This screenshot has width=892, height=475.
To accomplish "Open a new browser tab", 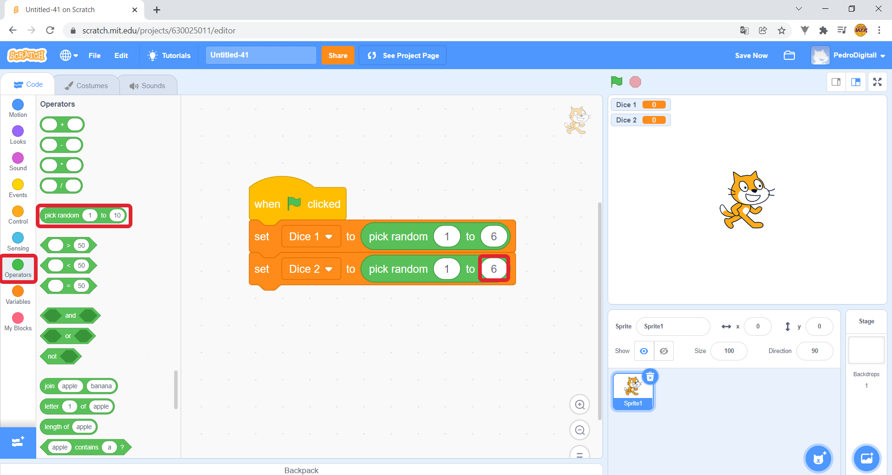I will click(157, 10).
